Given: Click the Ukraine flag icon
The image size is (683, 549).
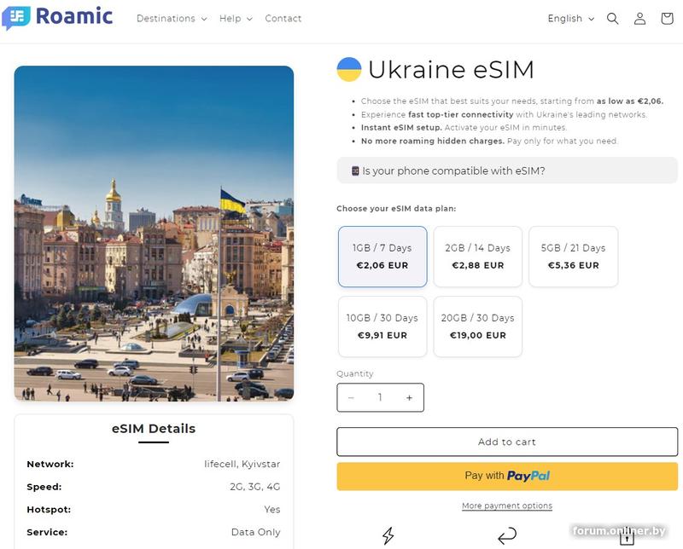Looking at the screenshot, I should point(349,69).
